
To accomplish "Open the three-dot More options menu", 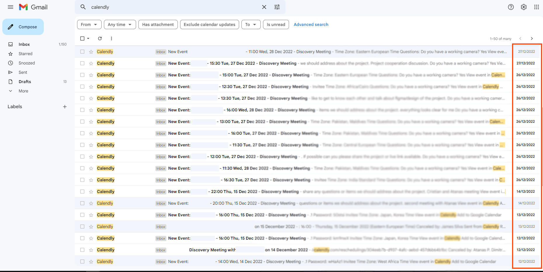I will tap(111, 38).
